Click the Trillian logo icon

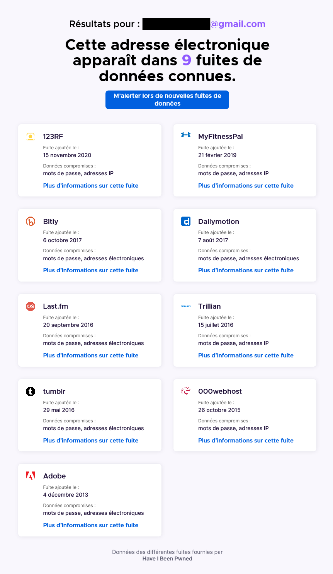pyautogui.click(x=186, y=306)
